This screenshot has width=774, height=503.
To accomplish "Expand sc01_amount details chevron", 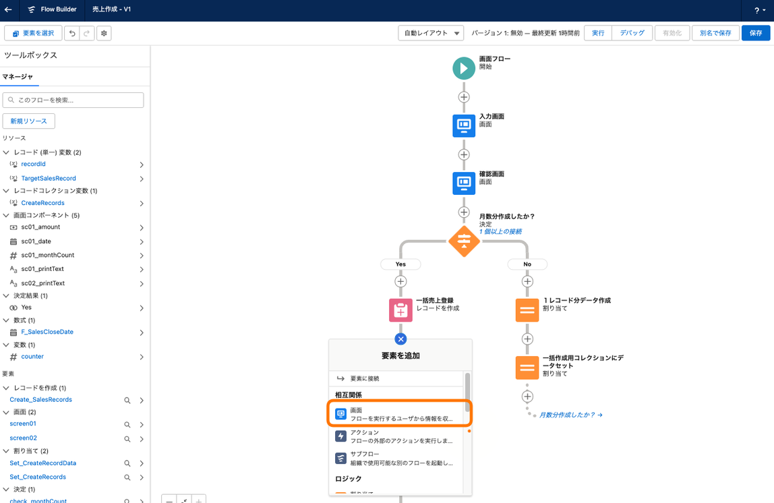I will [x=142, y=227].
